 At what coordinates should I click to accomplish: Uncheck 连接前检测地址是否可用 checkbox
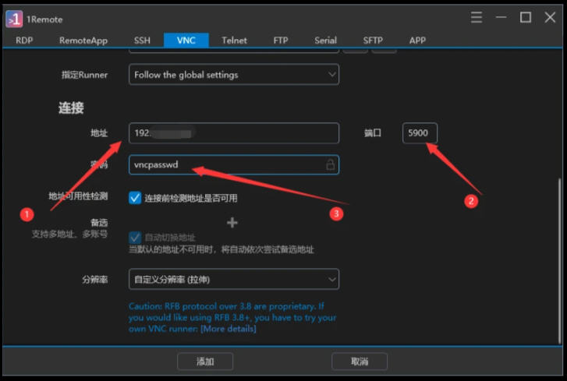coord(135,198)
